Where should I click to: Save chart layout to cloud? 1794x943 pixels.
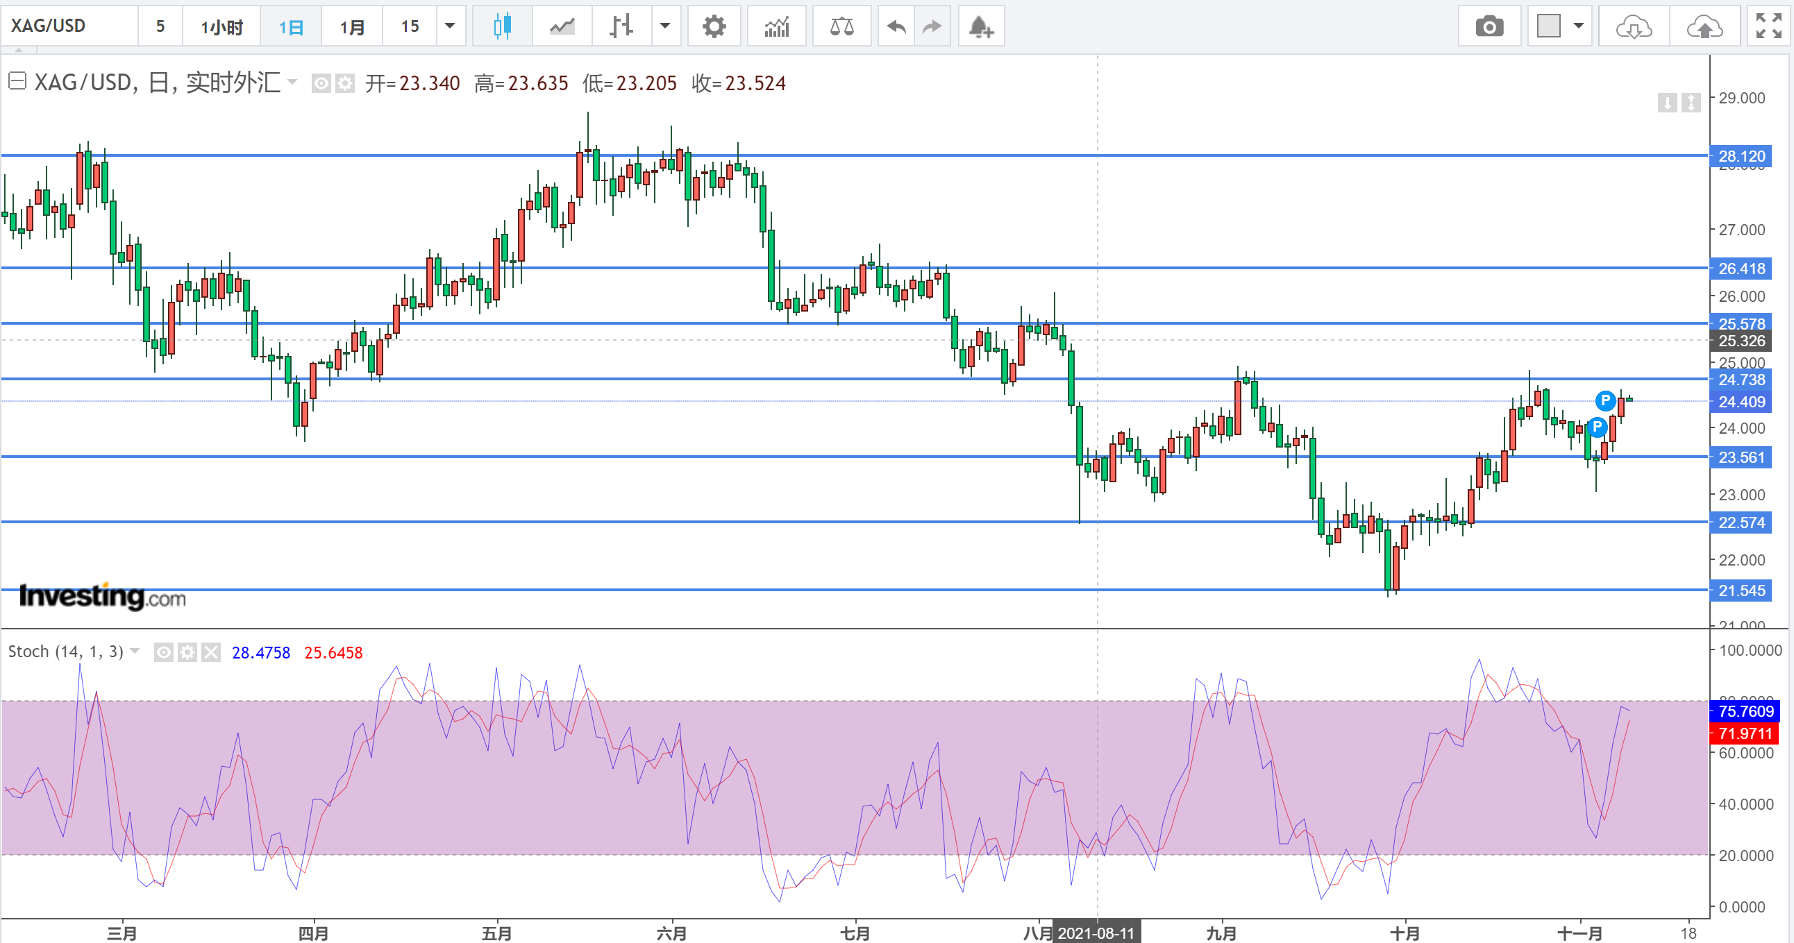1704,26
